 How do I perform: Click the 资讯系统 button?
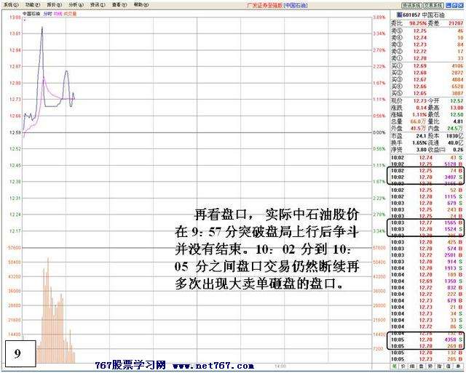[x=411, y=5]
